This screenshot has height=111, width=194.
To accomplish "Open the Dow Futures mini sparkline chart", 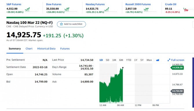I will click(67, 9).
